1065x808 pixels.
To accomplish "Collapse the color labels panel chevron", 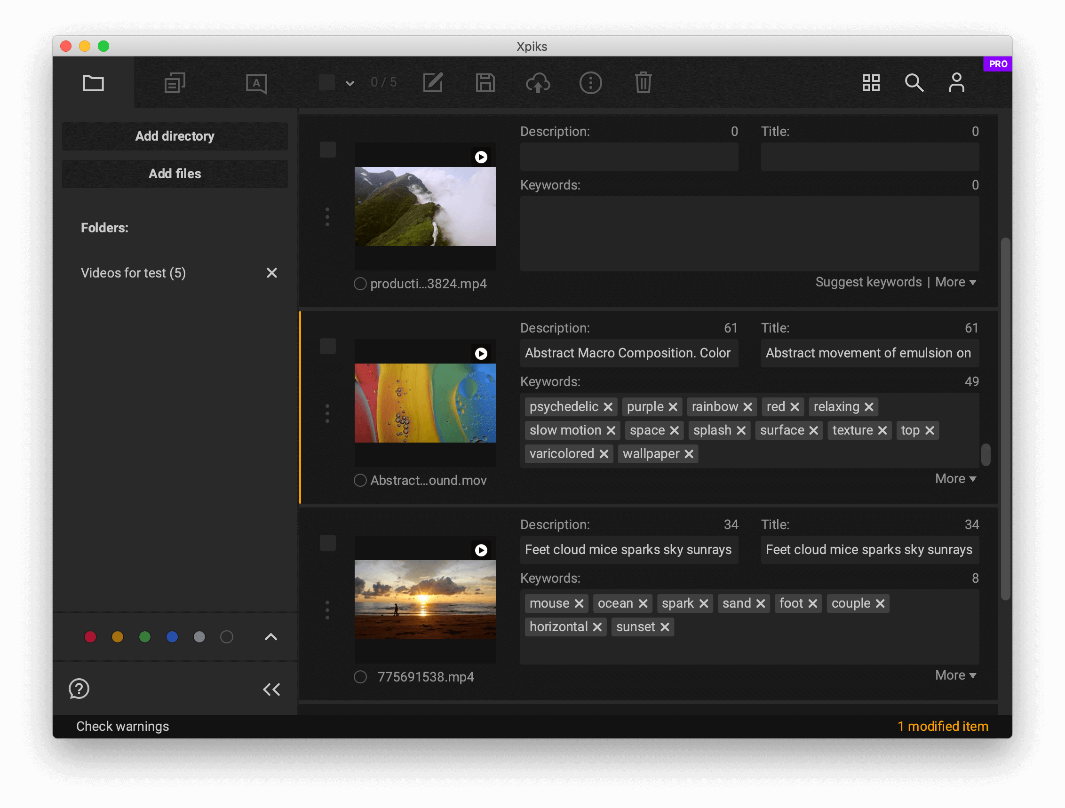I will point(271,637).
